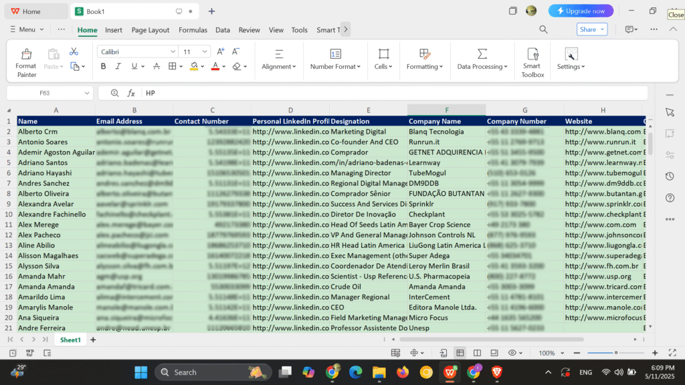Click the zoom out minus button
Image resolution: width=685 pixels, height=385 pixels.
tap(577, 353)
